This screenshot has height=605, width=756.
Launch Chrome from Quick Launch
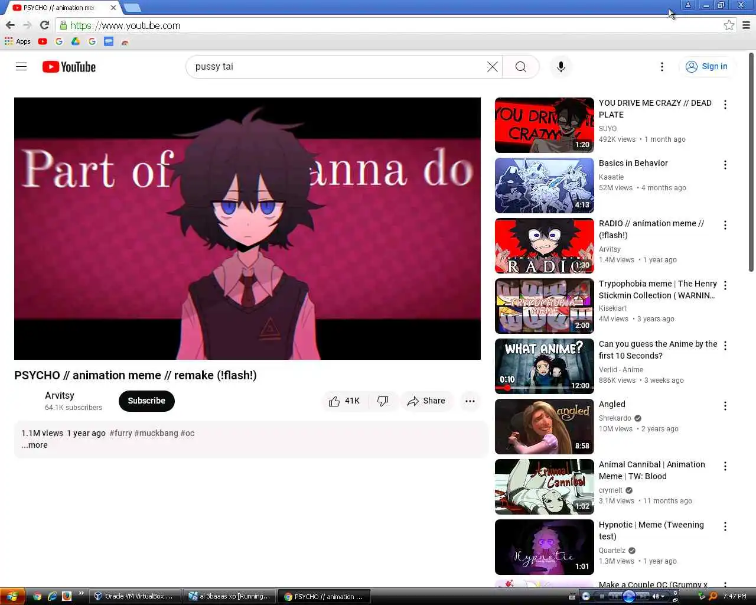point(38,597)
